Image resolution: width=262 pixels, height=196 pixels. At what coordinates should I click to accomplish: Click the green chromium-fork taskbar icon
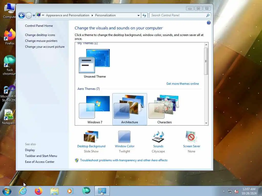(x=86, y=191)
